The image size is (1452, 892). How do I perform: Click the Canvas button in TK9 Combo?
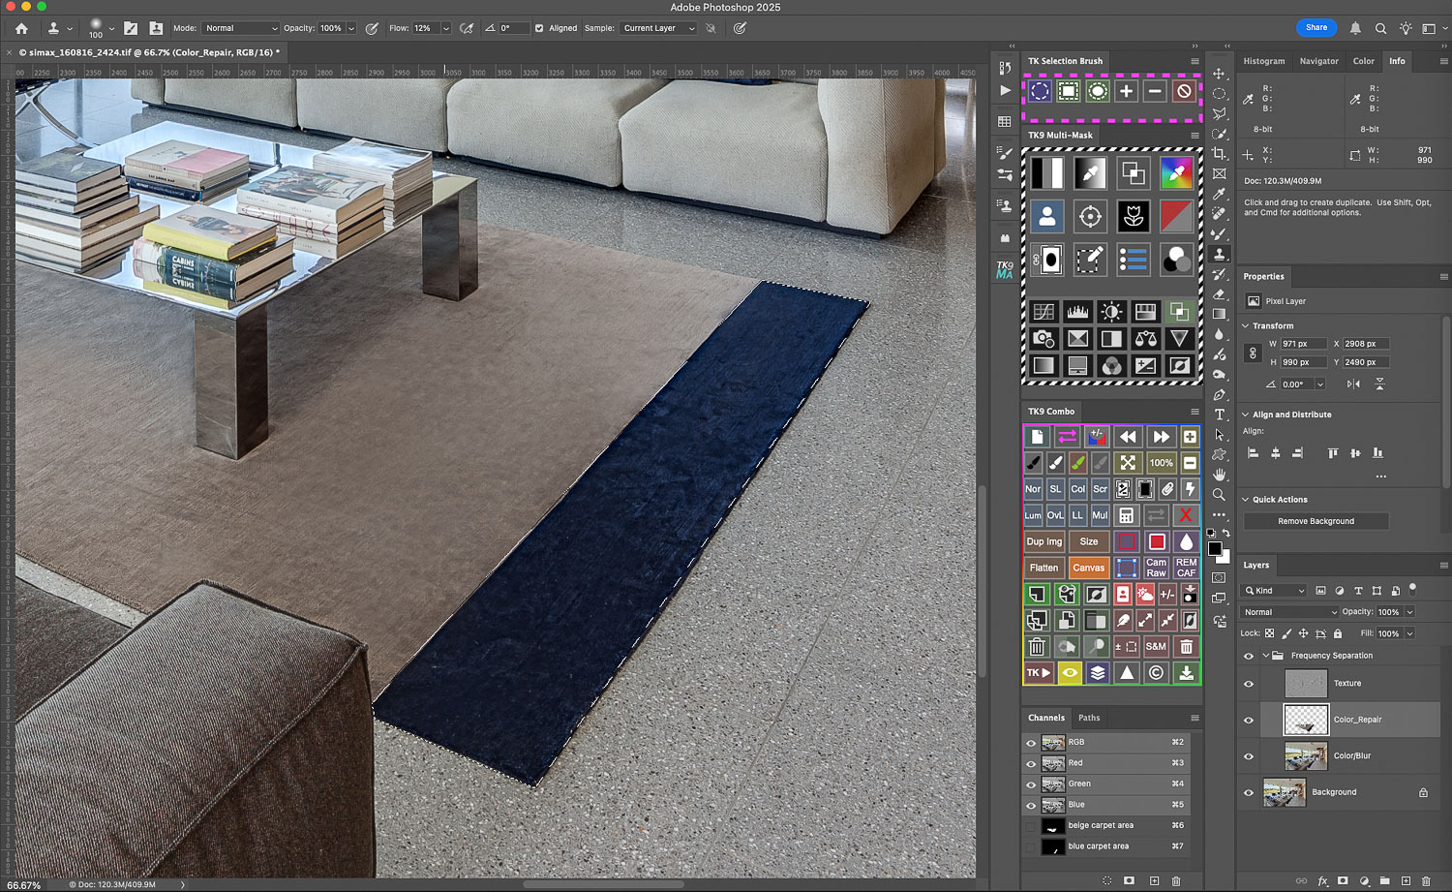click(x=1088, y=568)
